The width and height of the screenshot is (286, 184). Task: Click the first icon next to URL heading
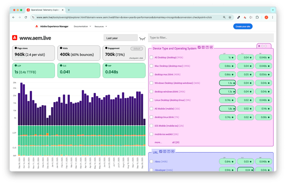[x=161, y=152]
